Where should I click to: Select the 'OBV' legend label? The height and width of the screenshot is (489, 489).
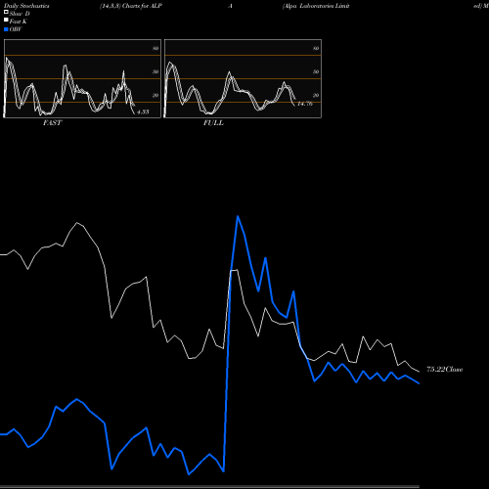tap(16, 29)
